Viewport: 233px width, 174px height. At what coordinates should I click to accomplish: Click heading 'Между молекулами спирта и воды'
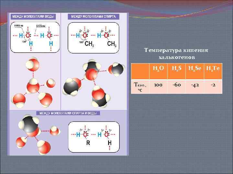pyautogui.click(x=68, y=113)
